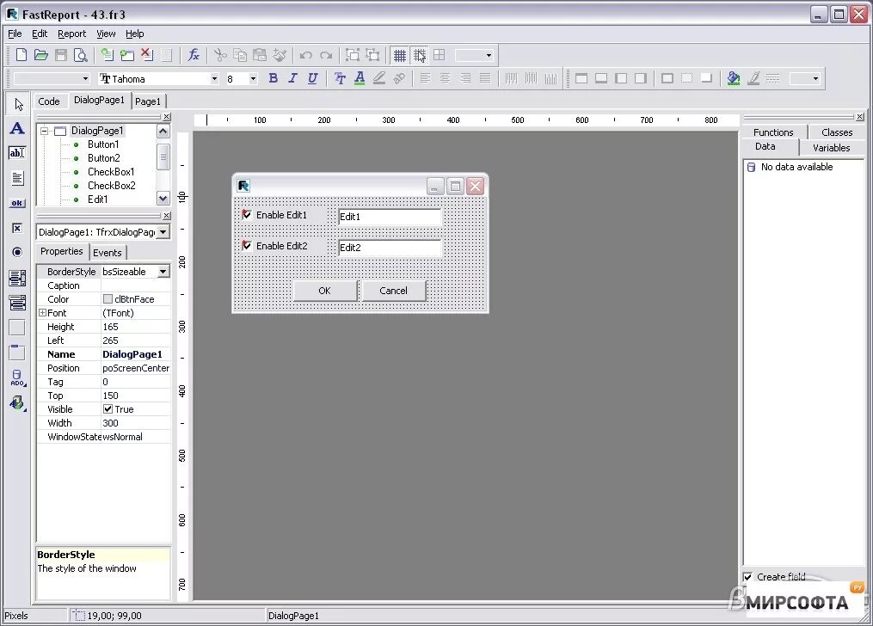Open the View menu
Screen dimensions: 873x626
[x=106, y=34]
